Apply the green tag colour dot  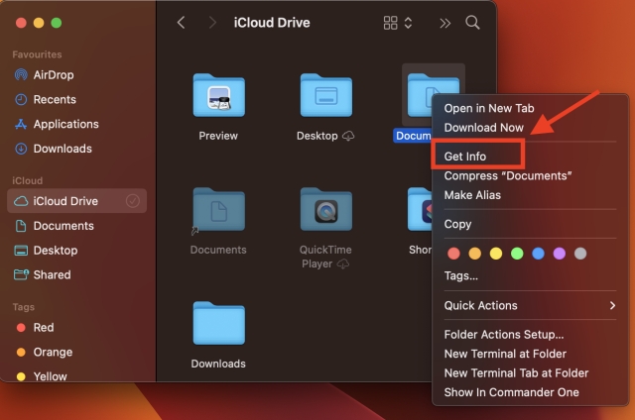coord(517,254)
